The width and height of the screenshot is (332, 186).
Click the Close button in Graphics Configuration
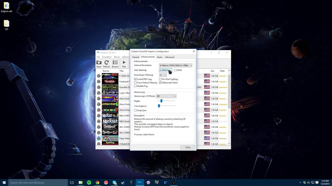point(188,147)
